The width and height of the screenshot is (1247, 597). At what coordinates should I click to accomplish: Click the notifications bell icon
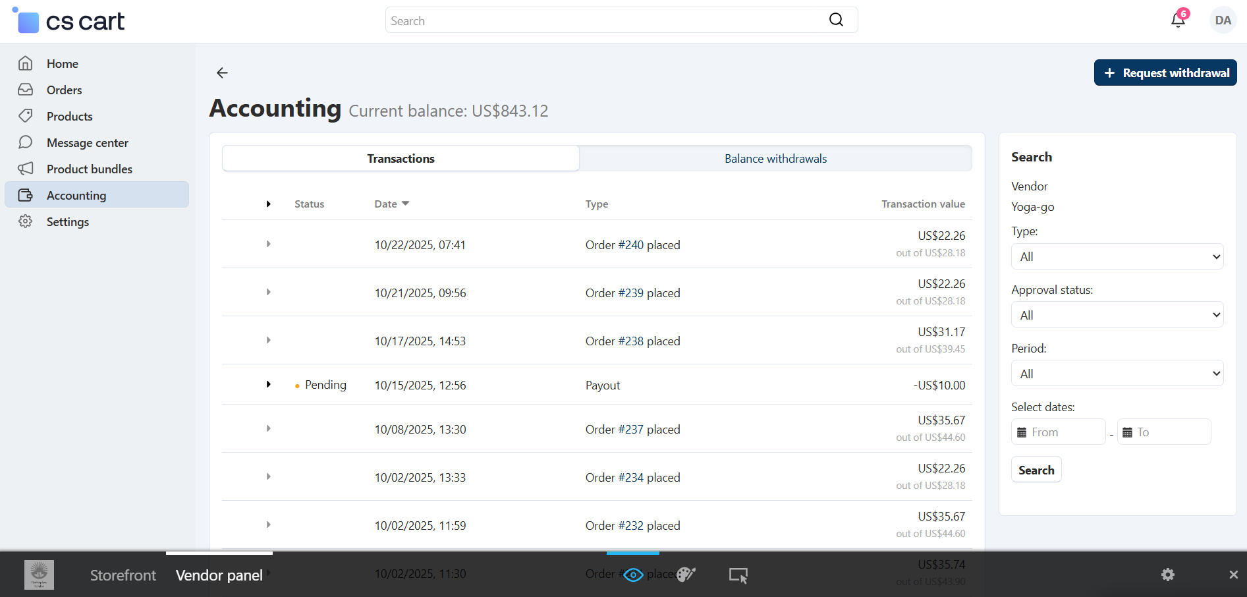pyautogui.click(x=1178, y=20)
